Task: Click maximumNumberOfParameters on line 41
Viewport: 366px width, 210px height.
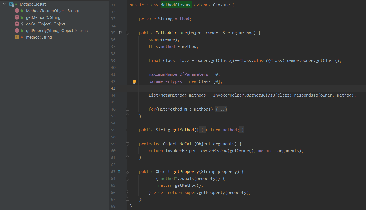Action: tap(178, 74)
